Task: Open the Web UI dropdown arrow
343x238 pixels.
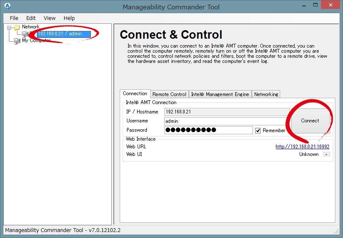Action: pyautogui.click(x=326, y=154)
